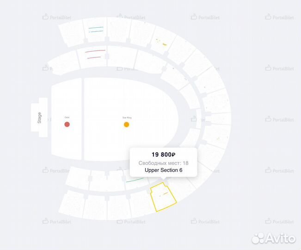This screenshot has width=301, height=250.
Task: Click the PortalBilet watermark right of stage area
Action: [279, 119]
